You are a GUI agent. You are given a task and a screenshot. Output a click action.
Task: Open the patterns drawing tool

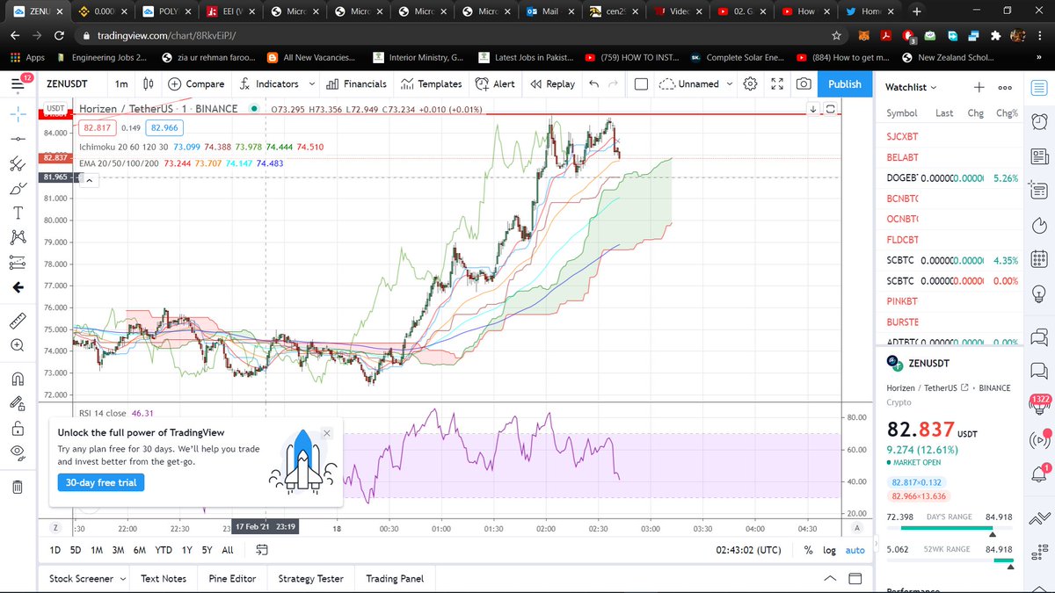click(18, 237)
